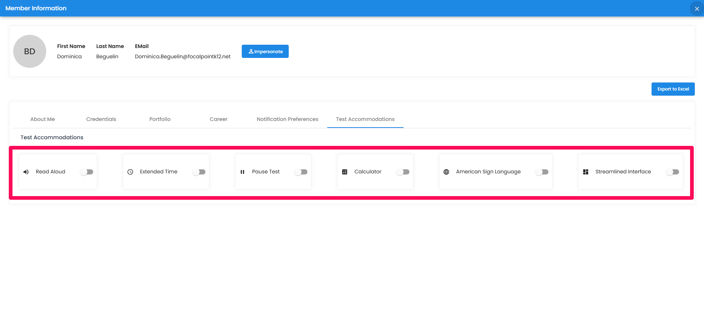The width and height of the screenshot is (704, 324).
Task: Click the American Sign Language globe icon
Action: (x=446, y=172)
